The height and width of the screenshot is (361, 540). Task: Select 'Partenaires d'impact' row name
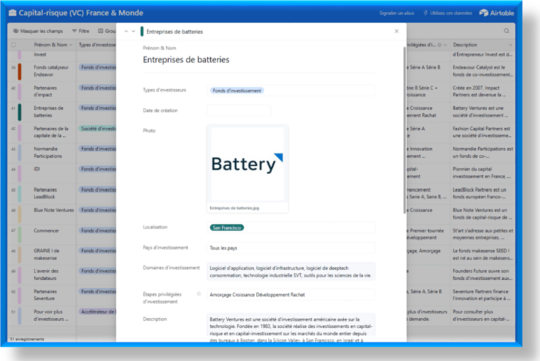coord(45,91)
